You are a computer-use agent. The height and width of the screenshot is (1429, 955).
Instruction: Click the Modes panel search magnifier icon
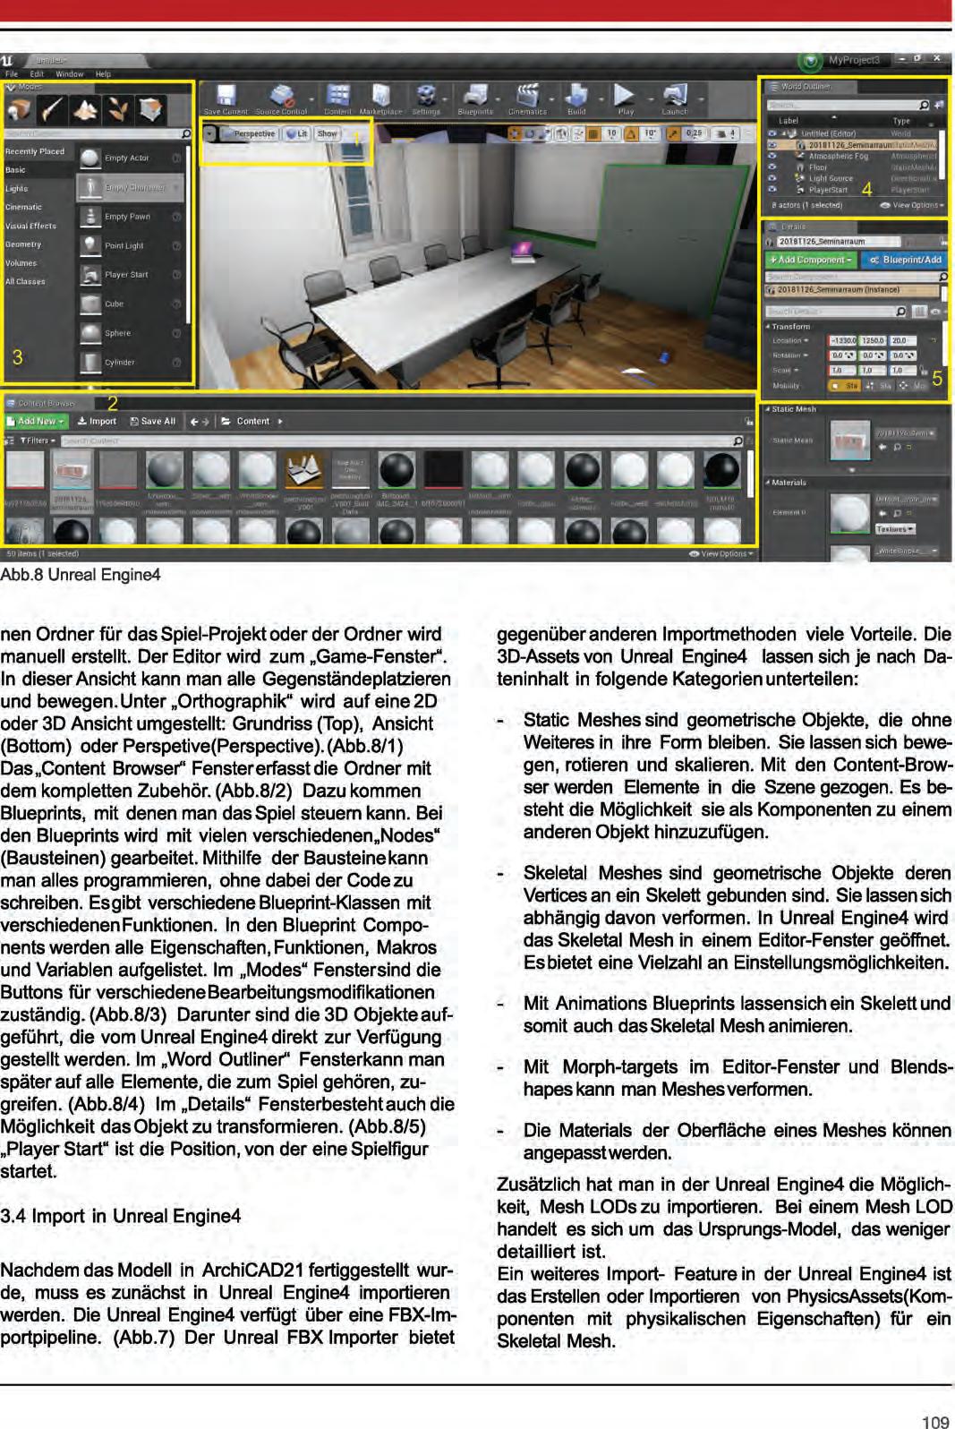[x=185, y=133]
